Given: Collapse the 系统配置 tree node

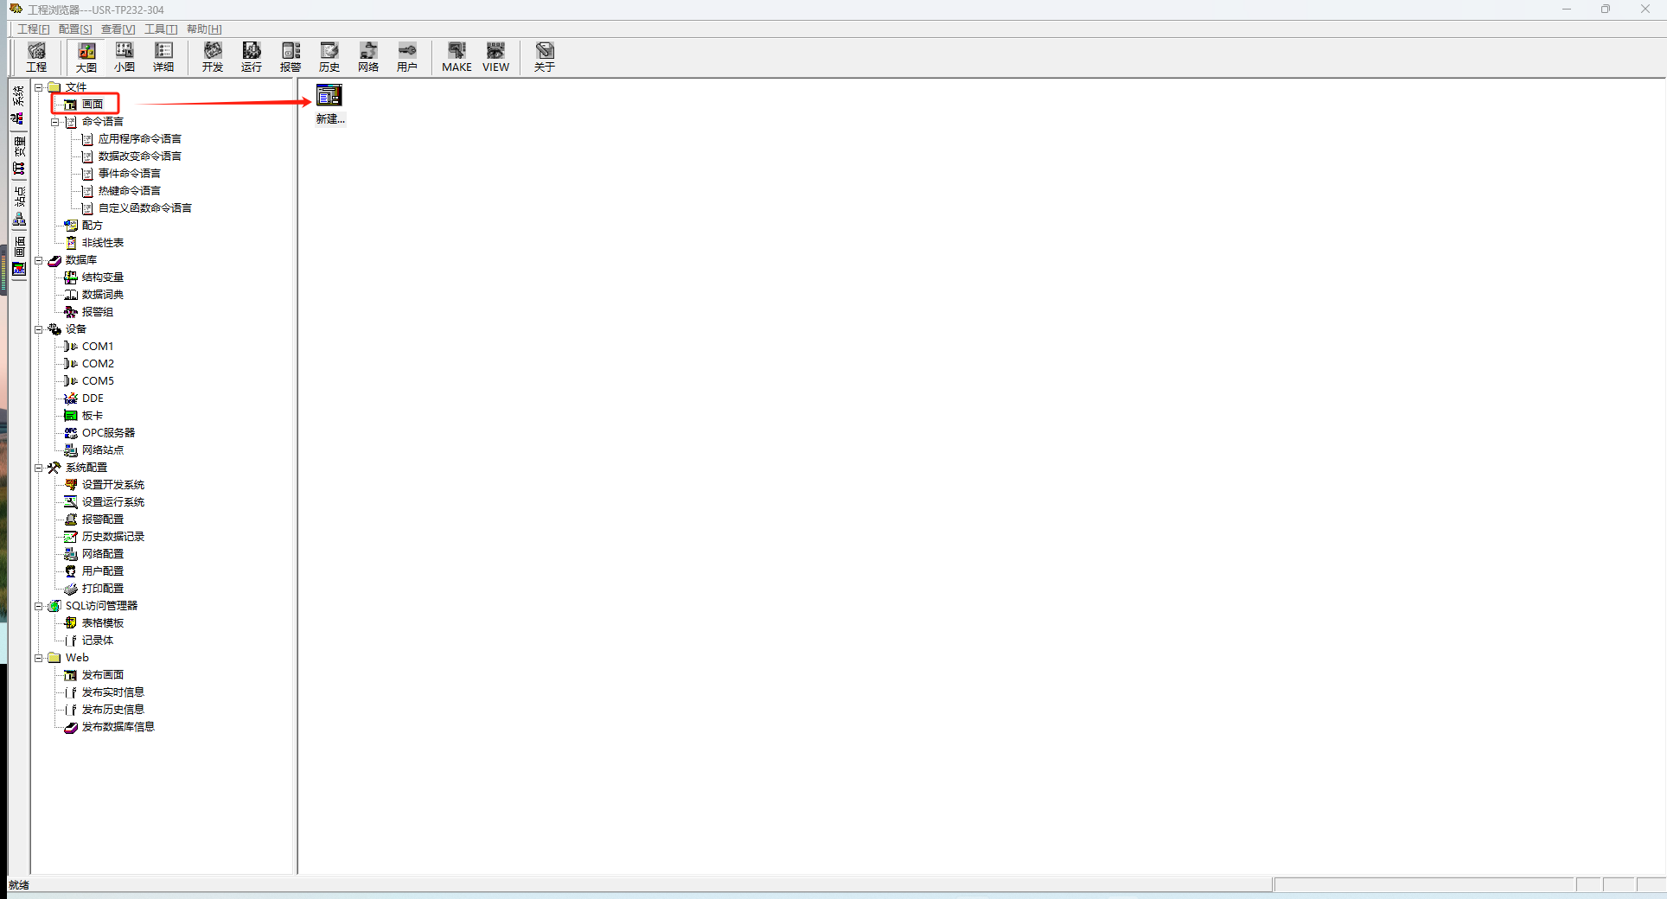Looking at the screenshot, I should coord(39,468).
